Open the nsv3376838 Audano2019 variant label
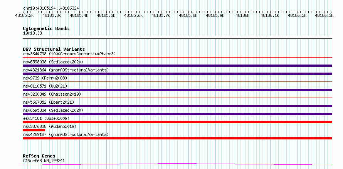343x169 pixels. [50, 126]
